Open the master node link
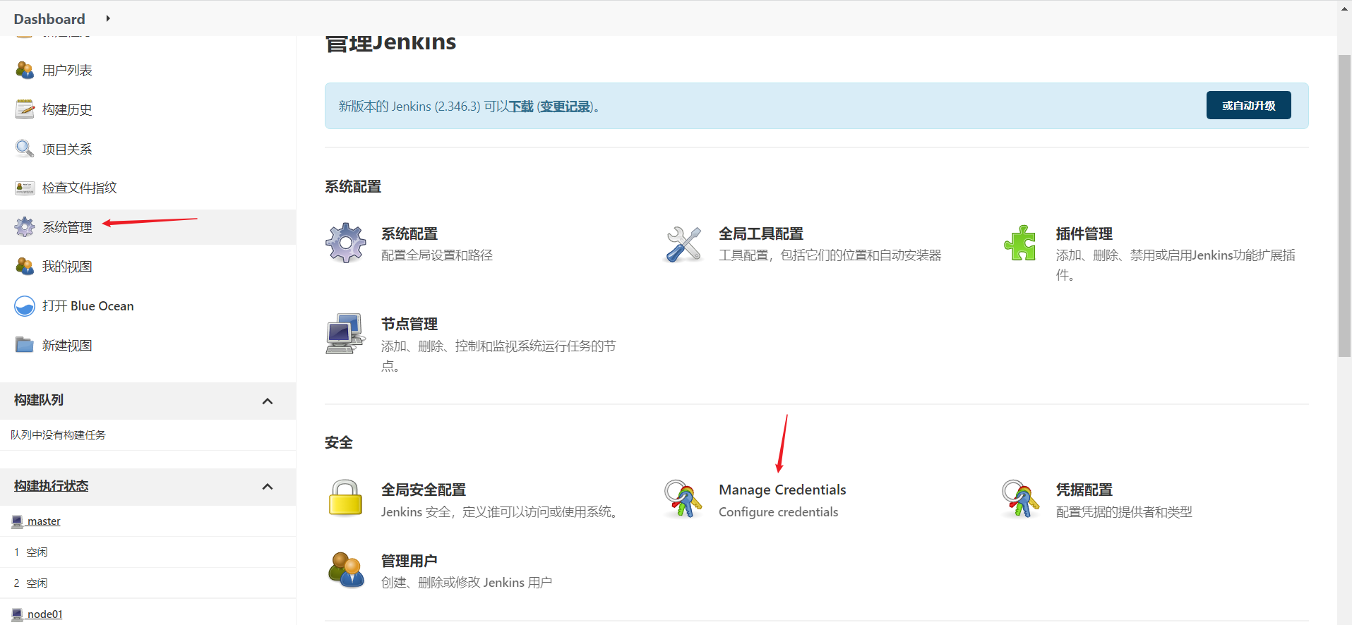The height and width of the screenshot is (625, 1352). [44, 521]
